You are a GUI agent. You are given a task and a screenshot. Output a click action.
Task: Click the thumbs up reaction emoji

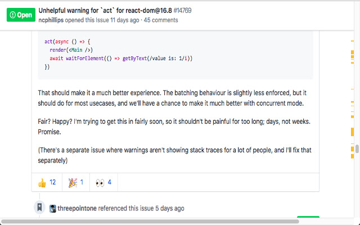coord(42,182)
